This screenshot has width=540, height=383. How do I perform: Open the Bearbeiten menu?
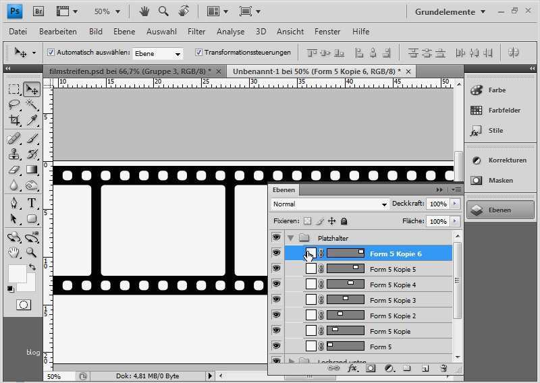tap(58, 32)
